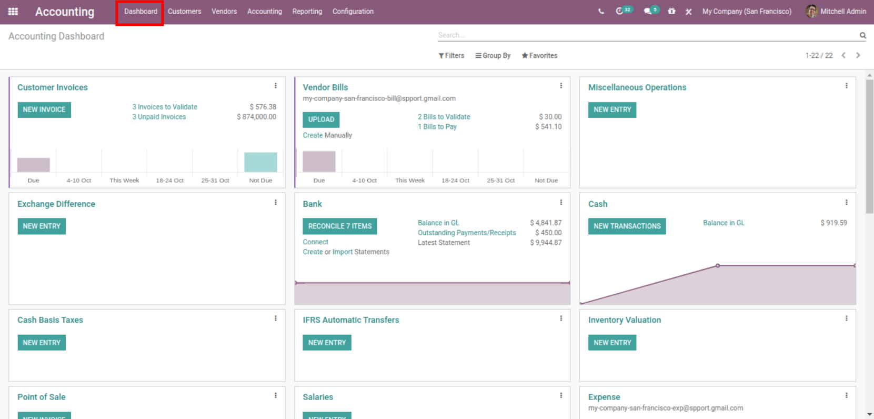Open Vendor Bills card options menu
The height and width of the screenshot is (419, 874).
pyautogui.click(x=561, y=86)
